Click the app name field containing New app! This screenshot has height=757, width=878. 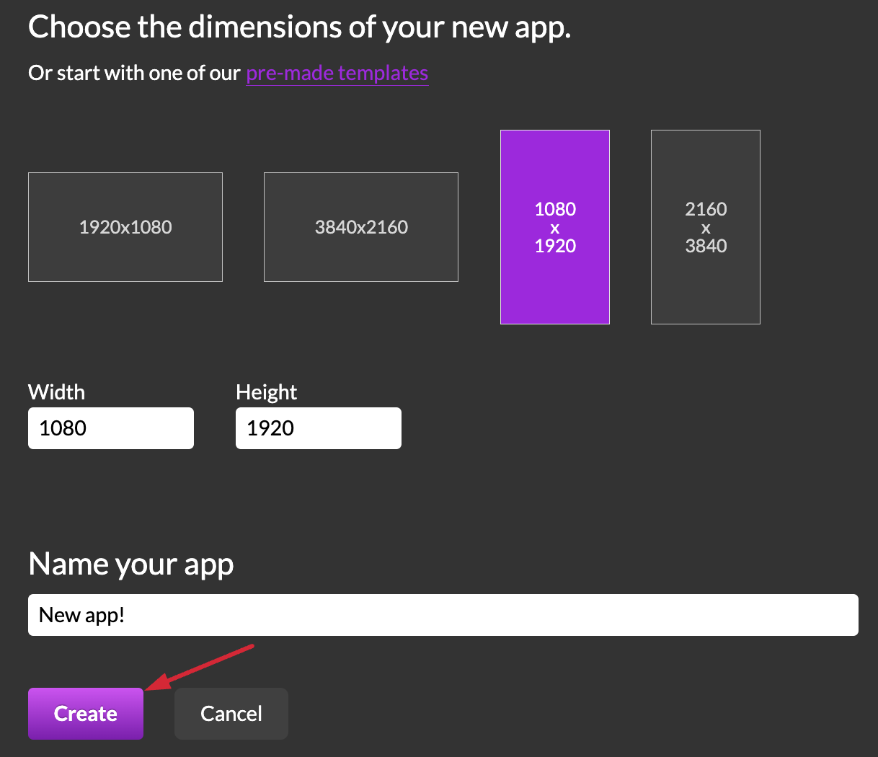pyautogui.click(x=443, y=615)
